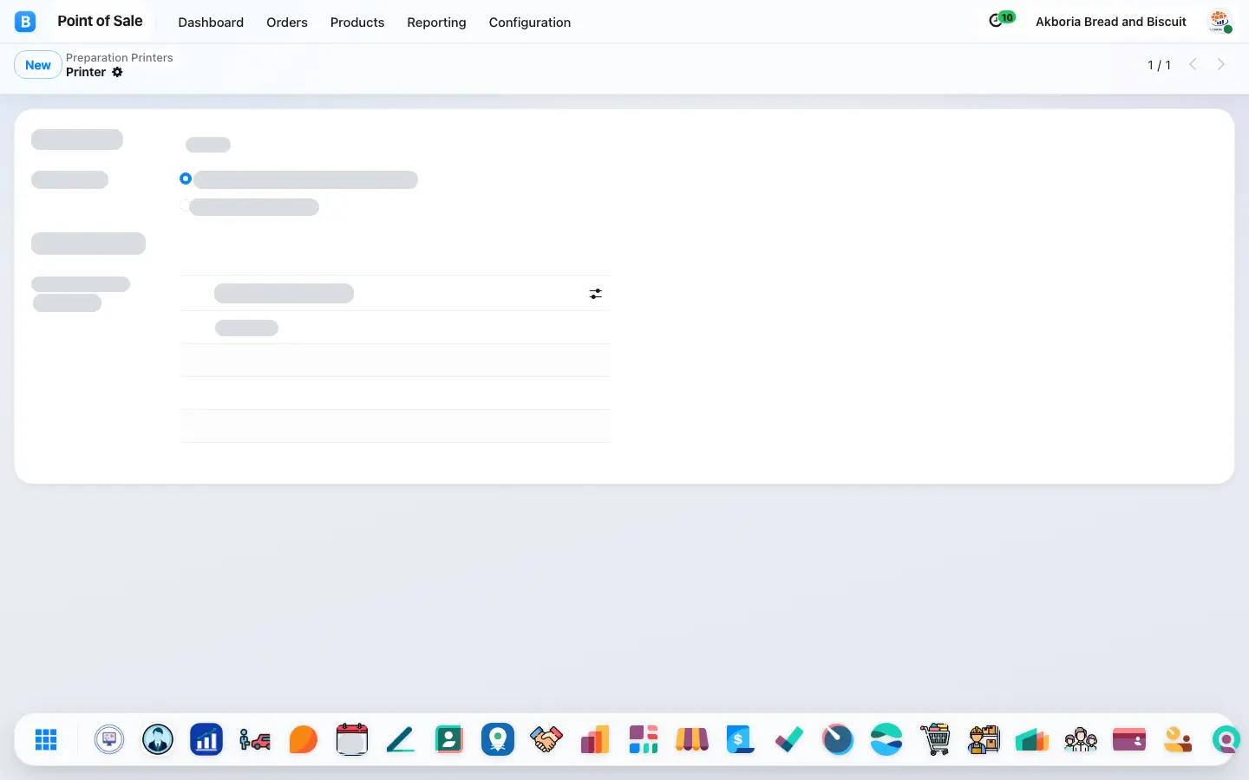Open the Dashboard menu

[211, 23]
